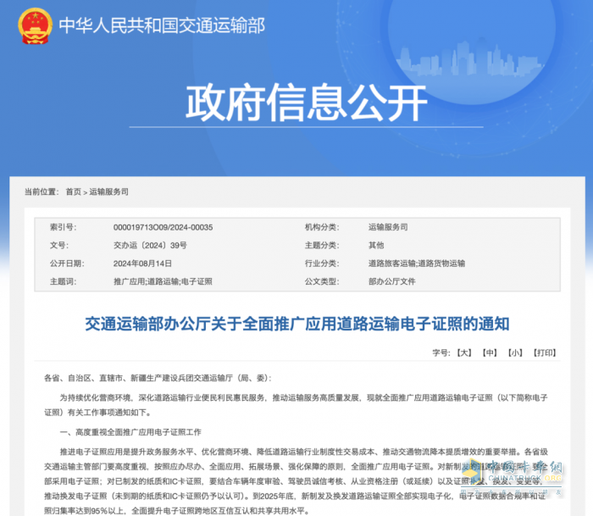Viewport: 593px width, 516px height.
Task: Select document number 交办运〔2024〕39号
Action: [x=150, y=246]
